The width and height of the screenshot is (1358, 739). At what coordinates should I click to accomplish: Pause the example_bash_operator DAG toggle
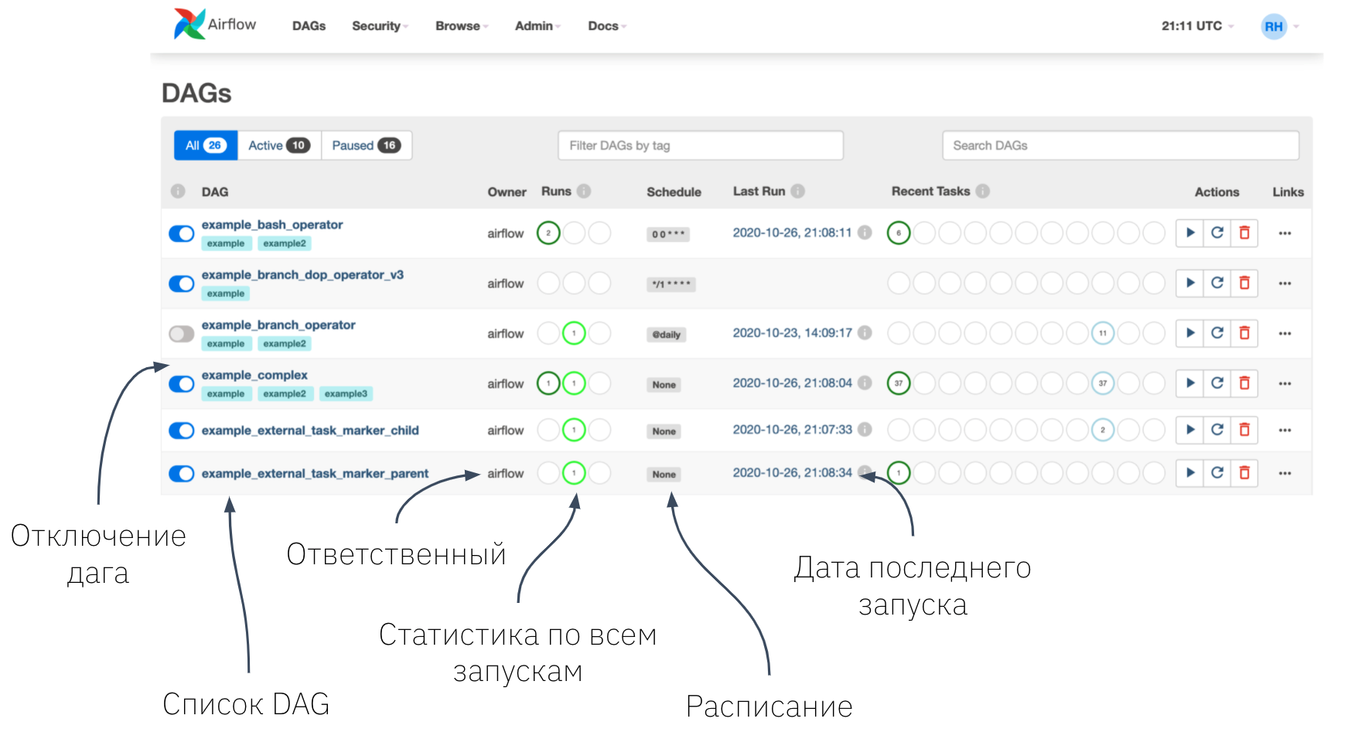(182, 233)
